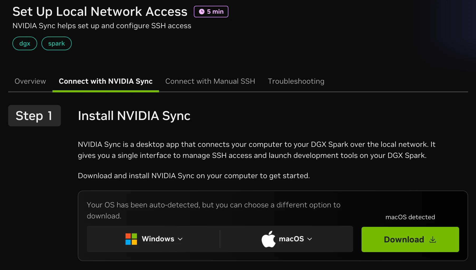Click the 5 min duration badge
This screenshot has width=476, height=270.
[x=211, y=12]
